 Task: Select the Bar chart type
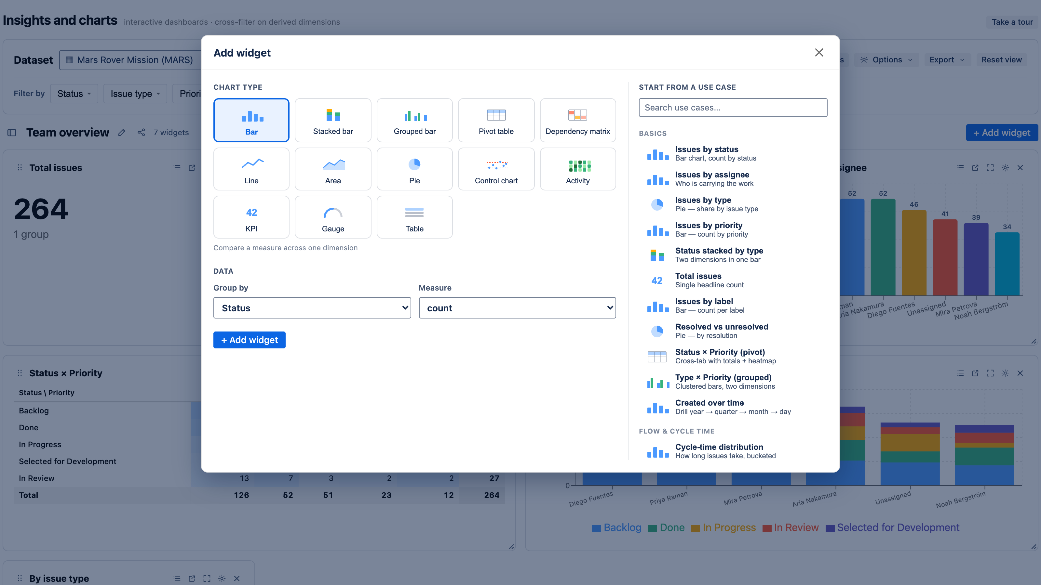(x=251, y=120)
